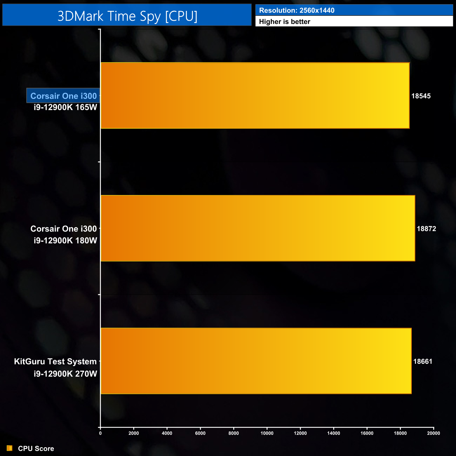Click the 18661 score value
This screenshot has height=456, width=456.
423,361
